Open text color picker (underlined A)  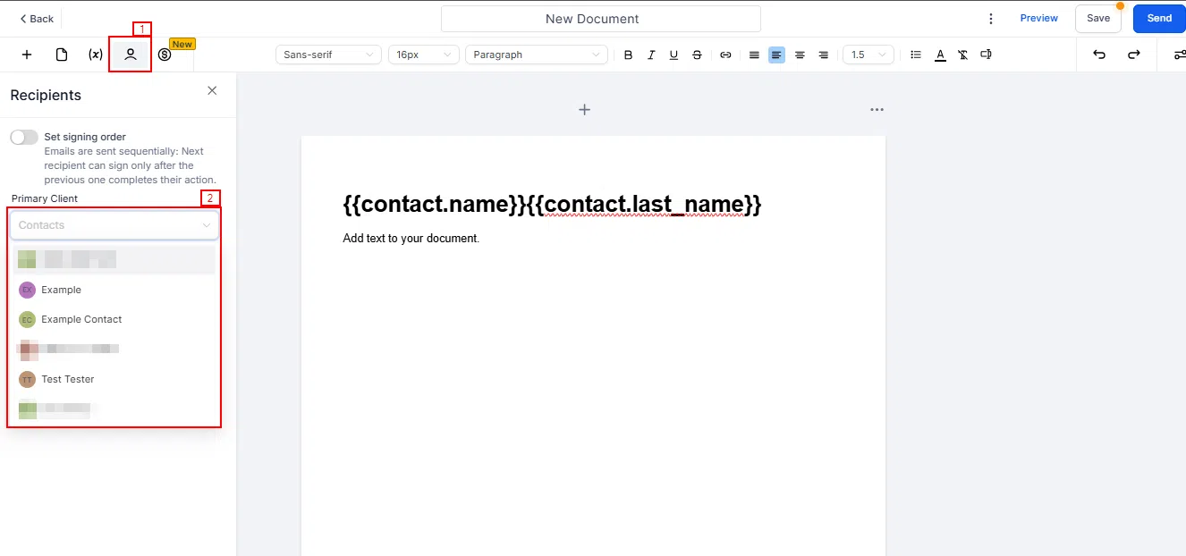tap(940, 55)
